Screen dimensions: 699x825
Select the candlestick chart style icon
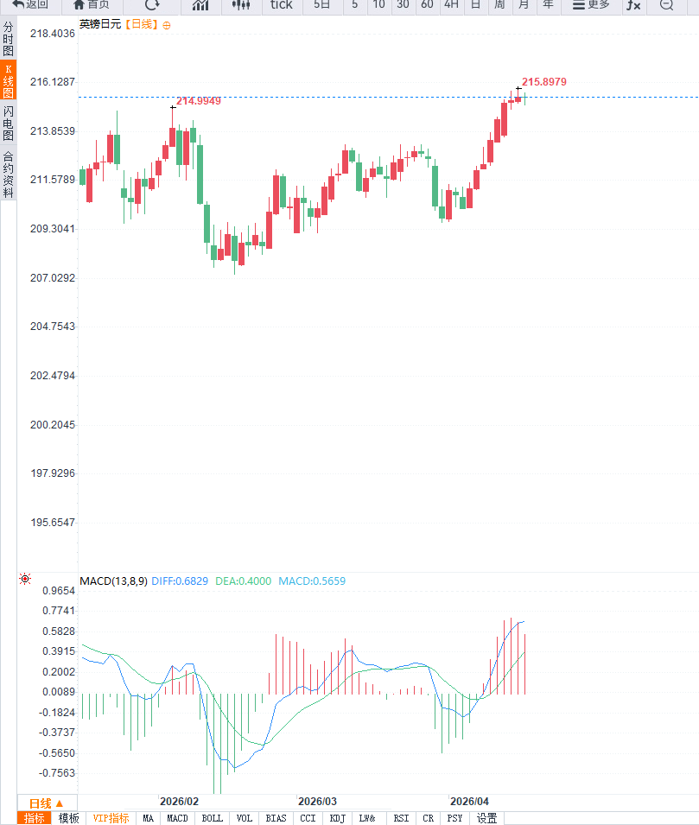241,4
